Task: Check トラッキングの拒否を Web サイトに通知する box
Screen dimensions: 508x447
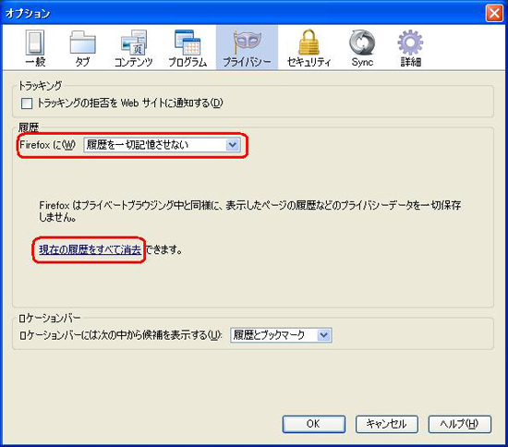Action: [27, 103]
